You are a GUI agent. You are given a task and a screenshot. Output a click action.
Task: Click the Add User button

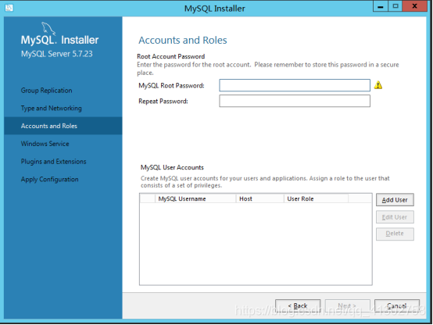coord(395,200)
